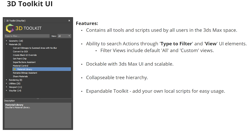Expand the Wayfair (14) category
Screen dimensions: 250x132
7,91
